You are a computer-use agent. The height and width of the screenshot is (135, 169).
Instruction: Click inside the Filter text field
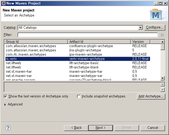click(88, 35)
